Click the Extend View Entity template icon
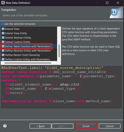The image size is (124, 132). [3, 33]
